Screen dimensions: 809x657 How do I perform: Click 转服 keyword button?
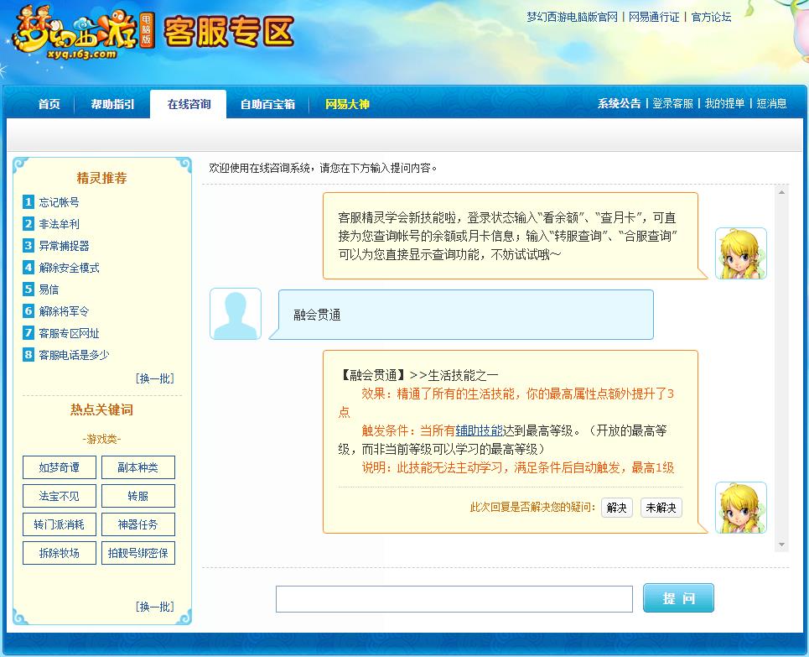tap(138, 496)
